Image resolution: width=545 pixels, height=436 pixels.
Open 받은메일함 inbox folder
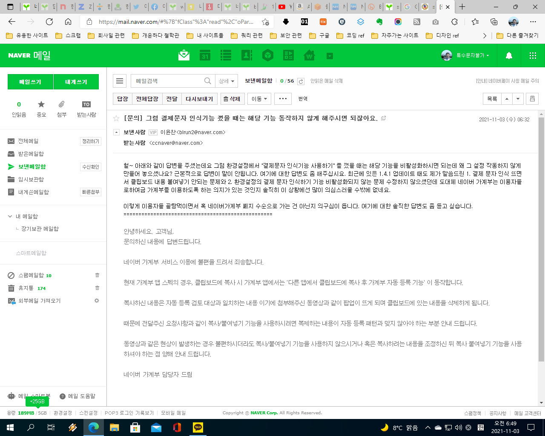coord(31,154)
